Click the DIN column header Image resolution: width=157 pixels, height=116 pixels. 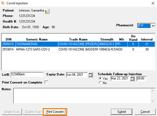[x=8, y=38]
